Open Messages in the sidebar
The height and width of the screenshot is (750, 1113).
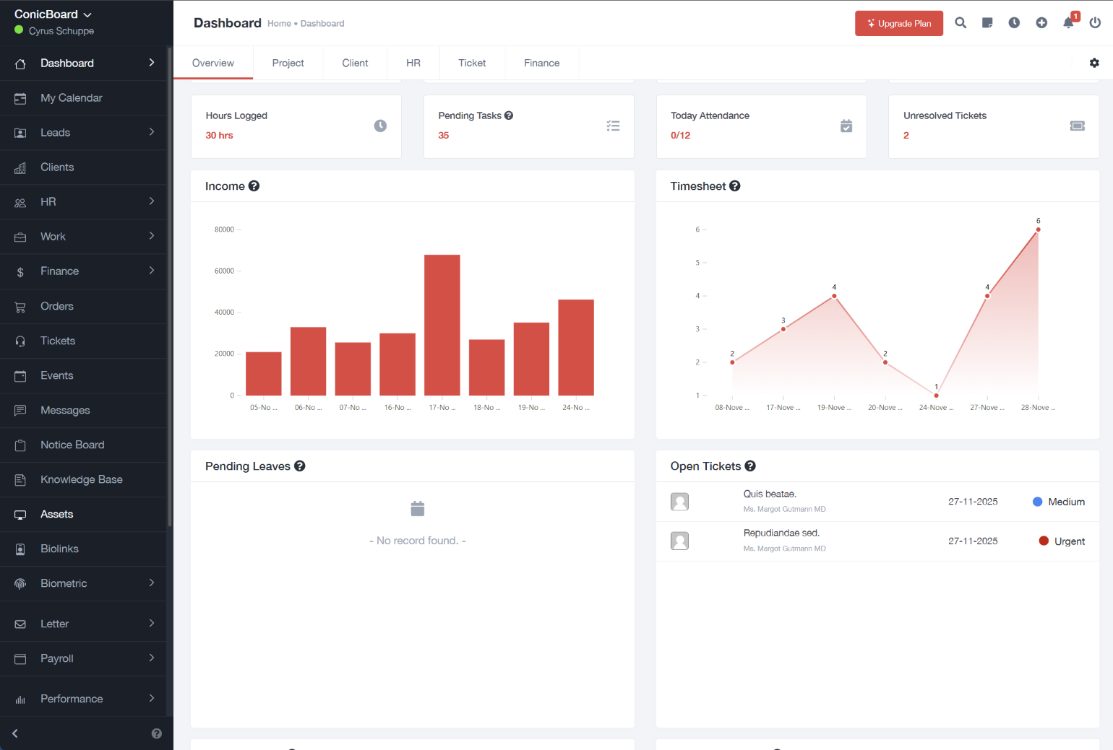click(x=83, y=410)
